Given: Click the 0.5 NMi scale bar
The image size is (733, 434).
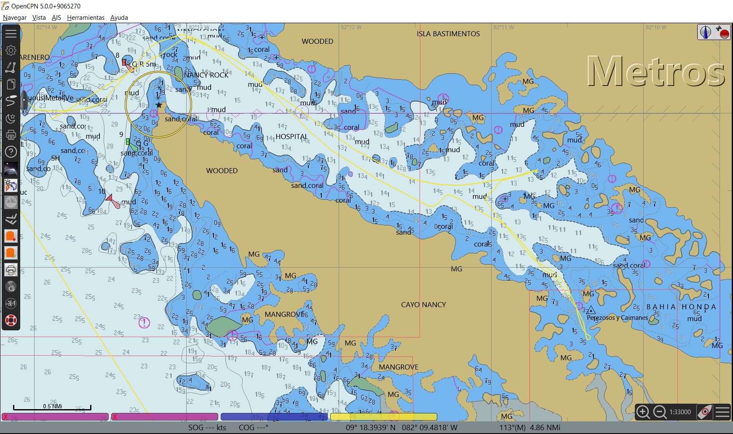Looking at the screenshot, I should (x=52, y=407).
